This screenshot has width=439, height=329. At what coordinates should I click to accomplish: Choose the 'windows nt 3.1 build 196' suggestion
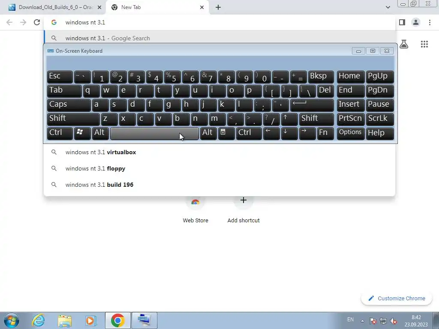coord(220,185)
